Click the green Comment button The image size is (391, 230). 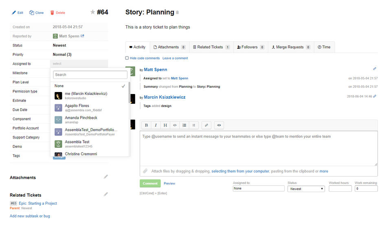[x=150, y=184]
